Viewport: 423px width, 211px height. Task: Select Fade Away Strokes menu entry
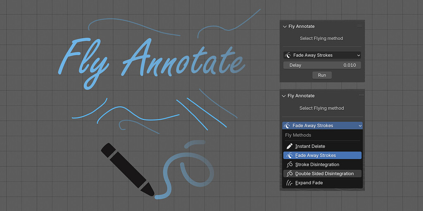click(322, 155)
